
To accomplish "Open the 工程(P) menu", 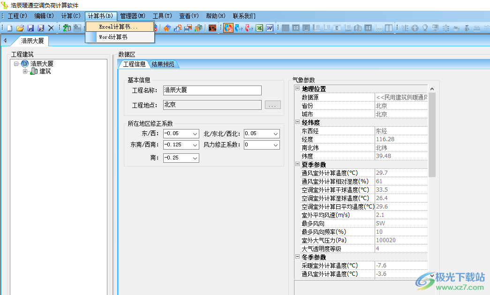I will (17, 16).
